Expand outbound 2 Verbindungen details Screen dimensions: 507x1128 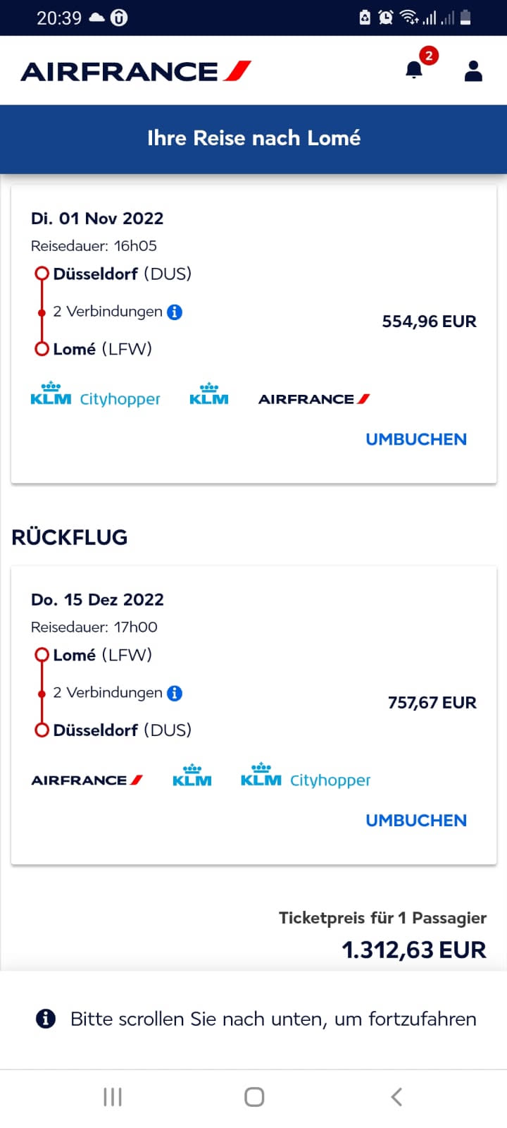point(108,312)
